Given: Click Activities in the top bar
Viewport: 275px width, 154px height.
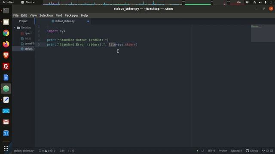Looking at the screenshot, I should click(x=8, y=2).
